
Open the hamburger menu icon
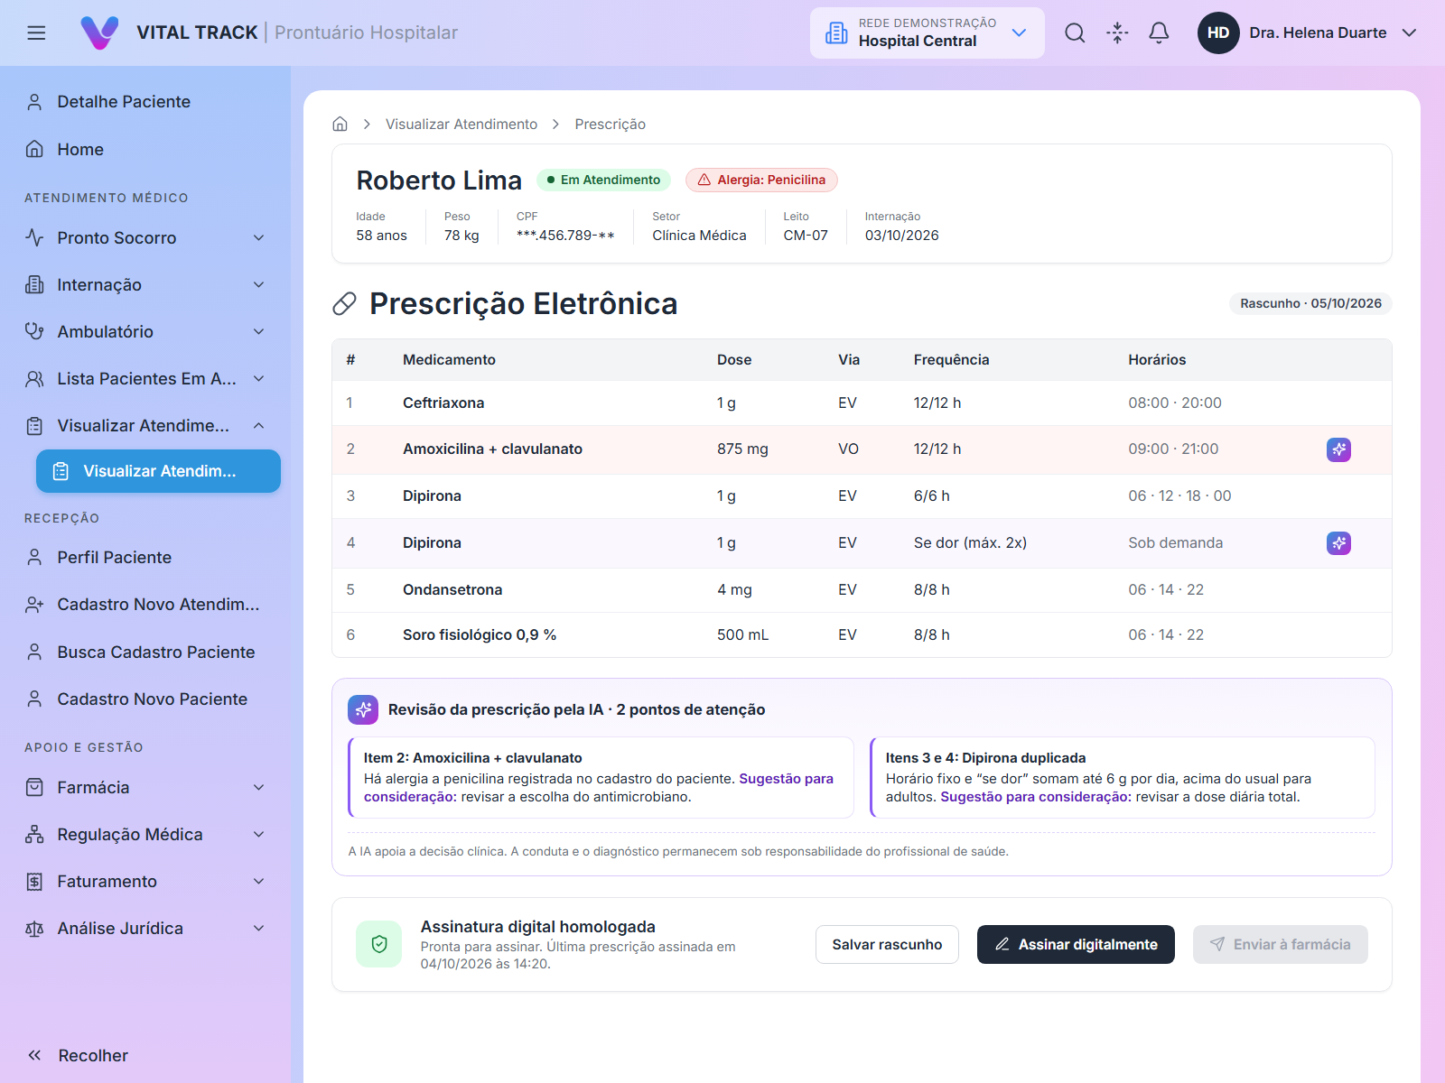click(x=36, y=32)
